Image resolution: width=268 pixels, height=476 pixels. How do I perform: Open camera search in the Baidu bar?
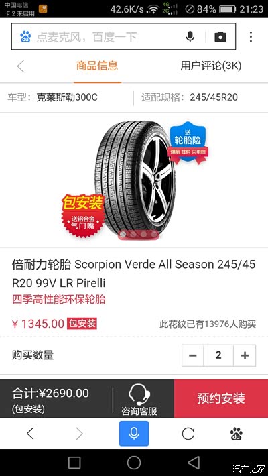[x=220, y=37]
